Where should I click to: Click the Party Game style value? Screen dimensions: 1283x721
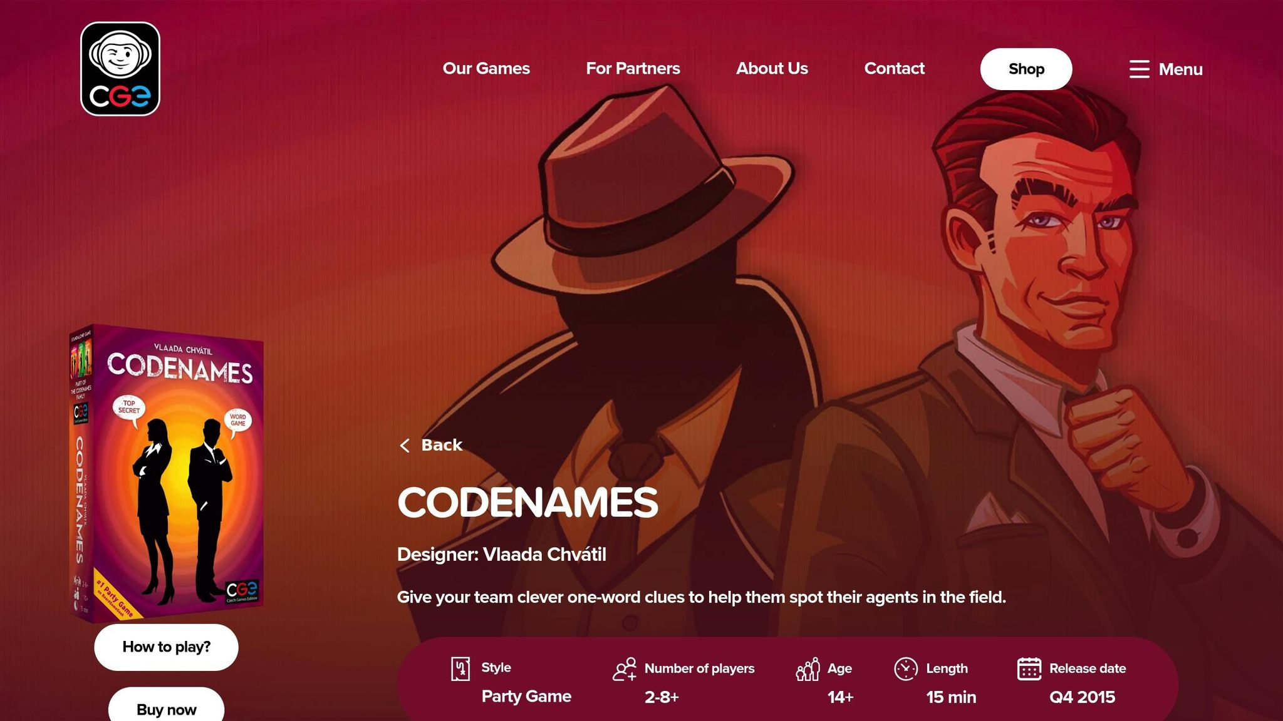click(526, 697)
